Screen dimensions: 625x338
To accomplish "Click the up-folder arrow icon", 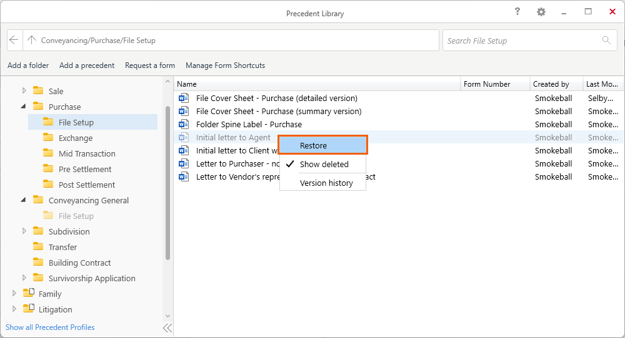I will point(32,41).
